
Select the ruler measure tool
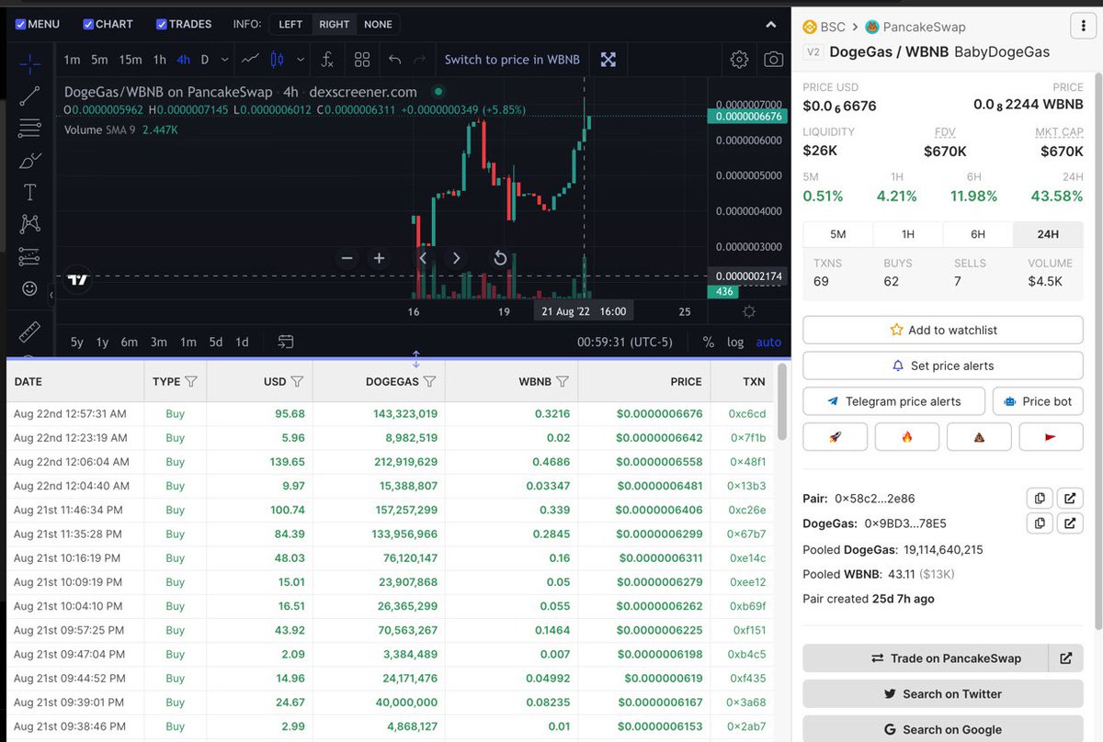click(x=29, y=331)
